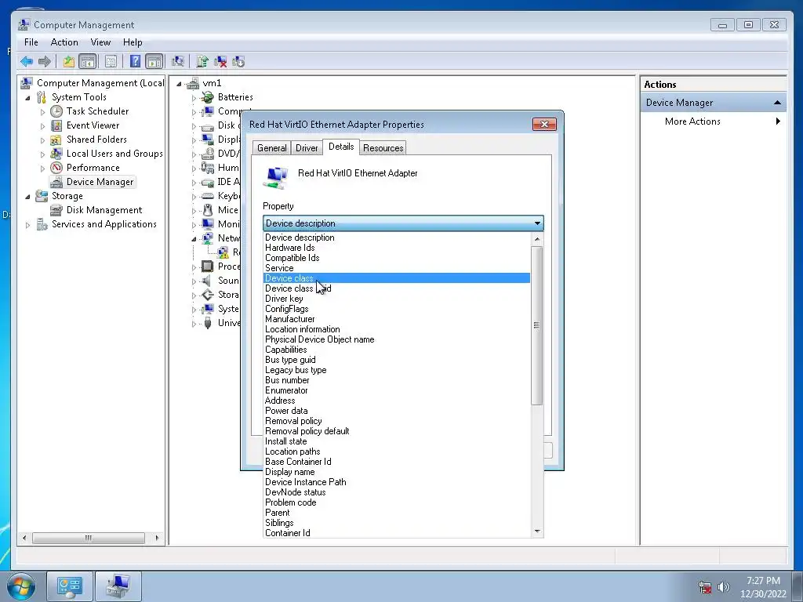The width and height of the screenshot is (803, 602).
Task: Click the property list scrollbar thumb
Action: click(x=536, y=325)
